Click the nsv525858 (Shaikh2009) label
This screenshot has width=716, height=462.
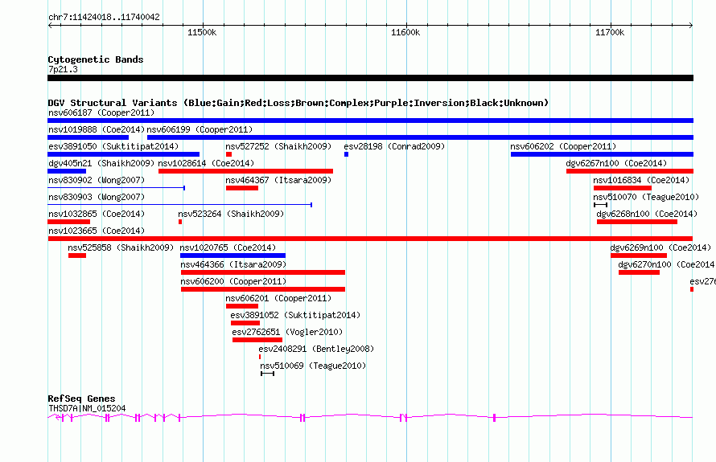(x=121, y=247)
